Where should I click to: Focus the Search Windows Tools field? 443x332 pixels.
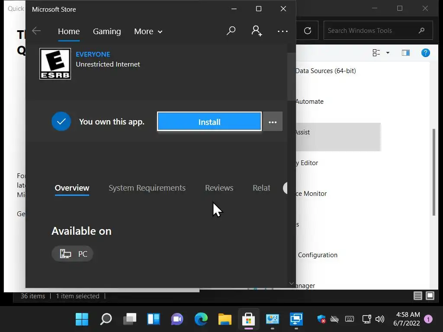[378, 31]
